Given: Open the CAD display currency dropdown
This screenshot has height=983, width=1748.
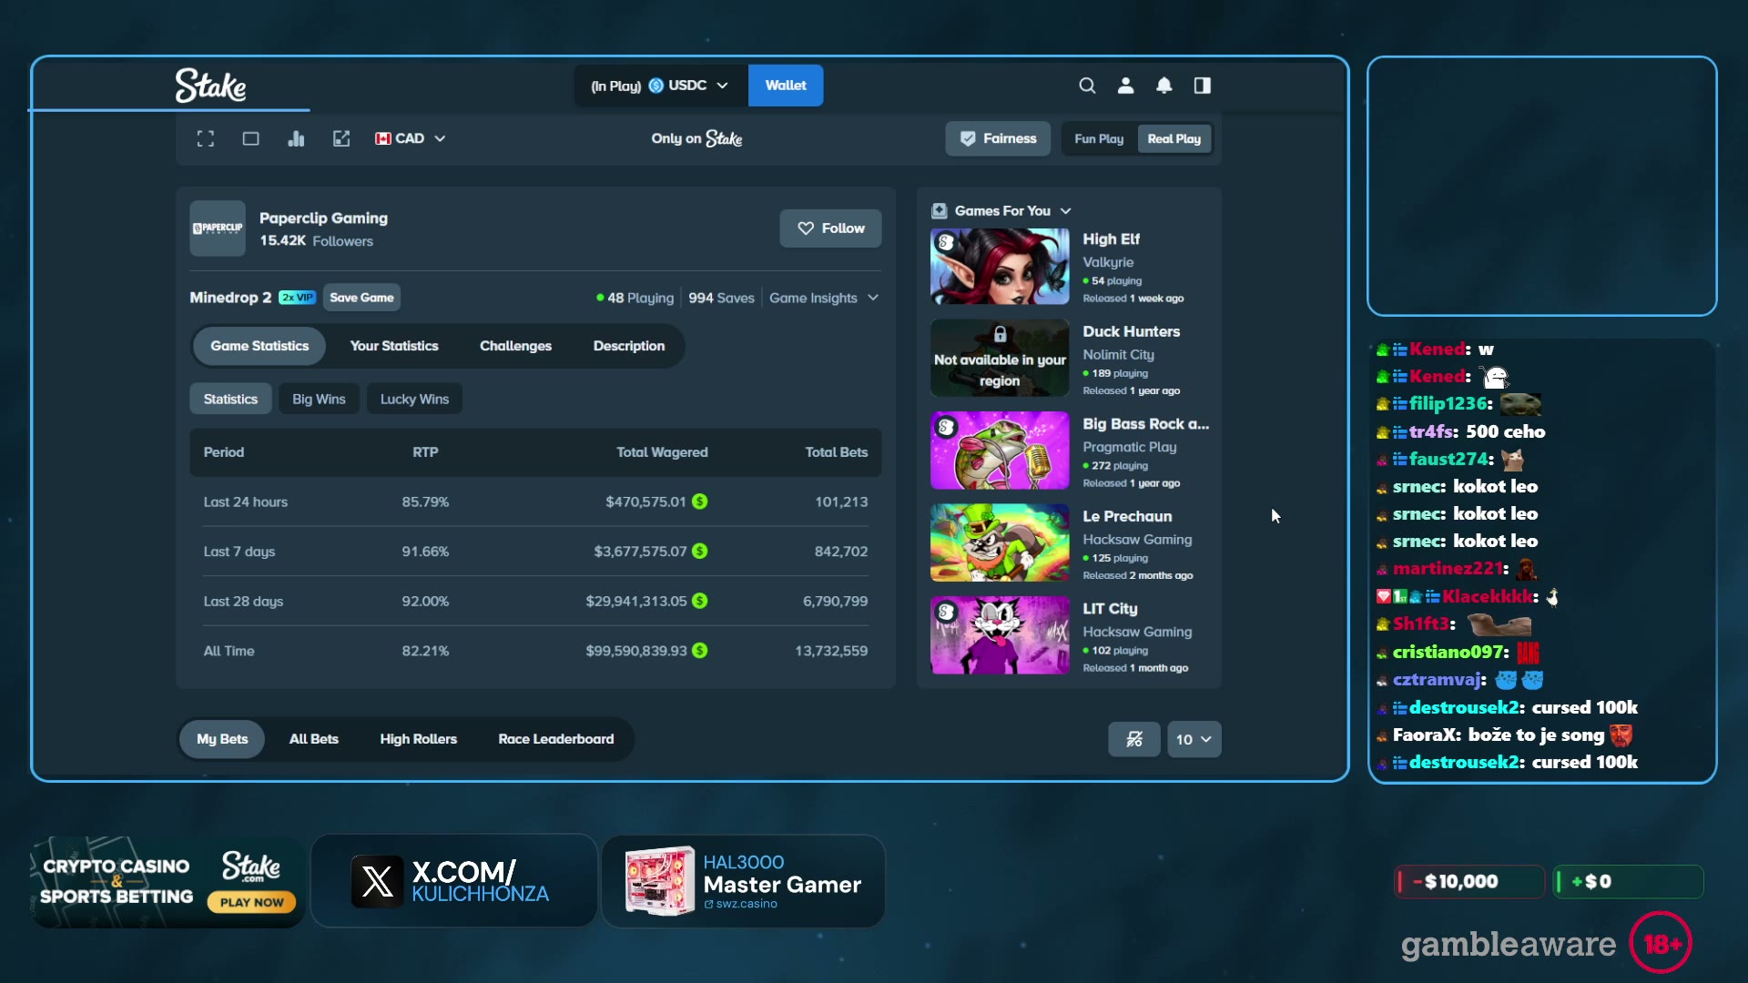Looking at the screenshot, I should coord(411,138).
